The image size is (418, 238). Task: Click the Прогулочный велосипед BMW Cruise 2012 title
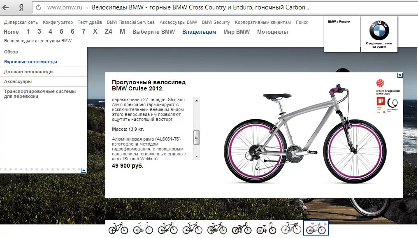149,85
